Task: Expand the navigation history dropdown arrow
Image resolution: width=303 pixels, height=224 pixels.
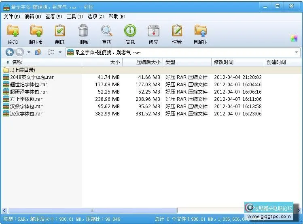Action: click(x=29, y=52)
